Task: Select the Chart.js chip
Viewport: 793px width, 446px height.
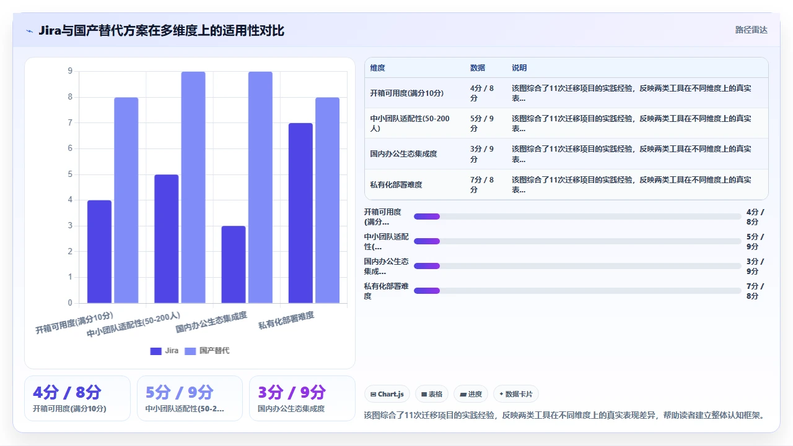Action: point(387,394)
